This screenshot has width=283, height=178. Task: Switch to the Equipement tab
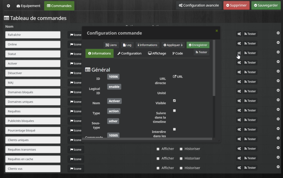[28, 6]
